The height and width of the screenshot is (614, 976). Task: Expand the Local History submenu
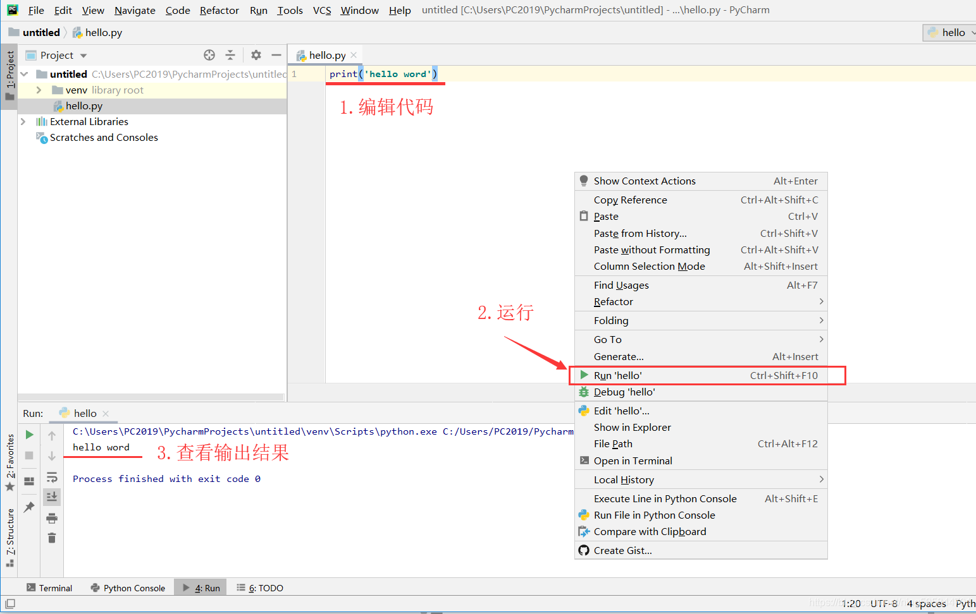pyautogui.click(x=701, y=479)
